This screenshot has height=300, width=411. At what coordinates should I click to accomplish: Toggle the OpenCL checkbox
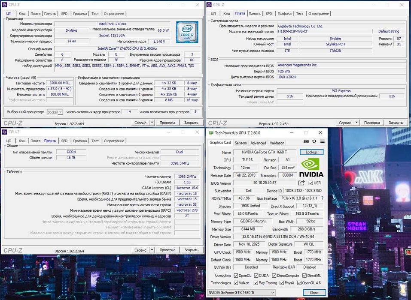tap(236, 276)
